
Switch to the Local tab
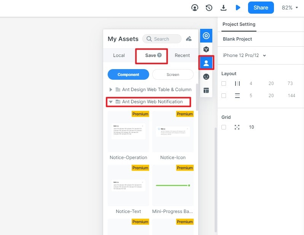point(119,55)
